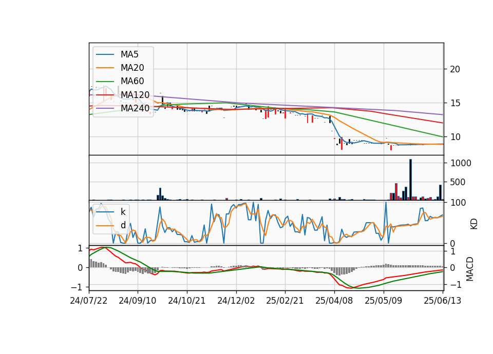Click the MACD left-axis value 1
Image resolution: width=493 pixels, height=354 pixels.
coord(80,248)
